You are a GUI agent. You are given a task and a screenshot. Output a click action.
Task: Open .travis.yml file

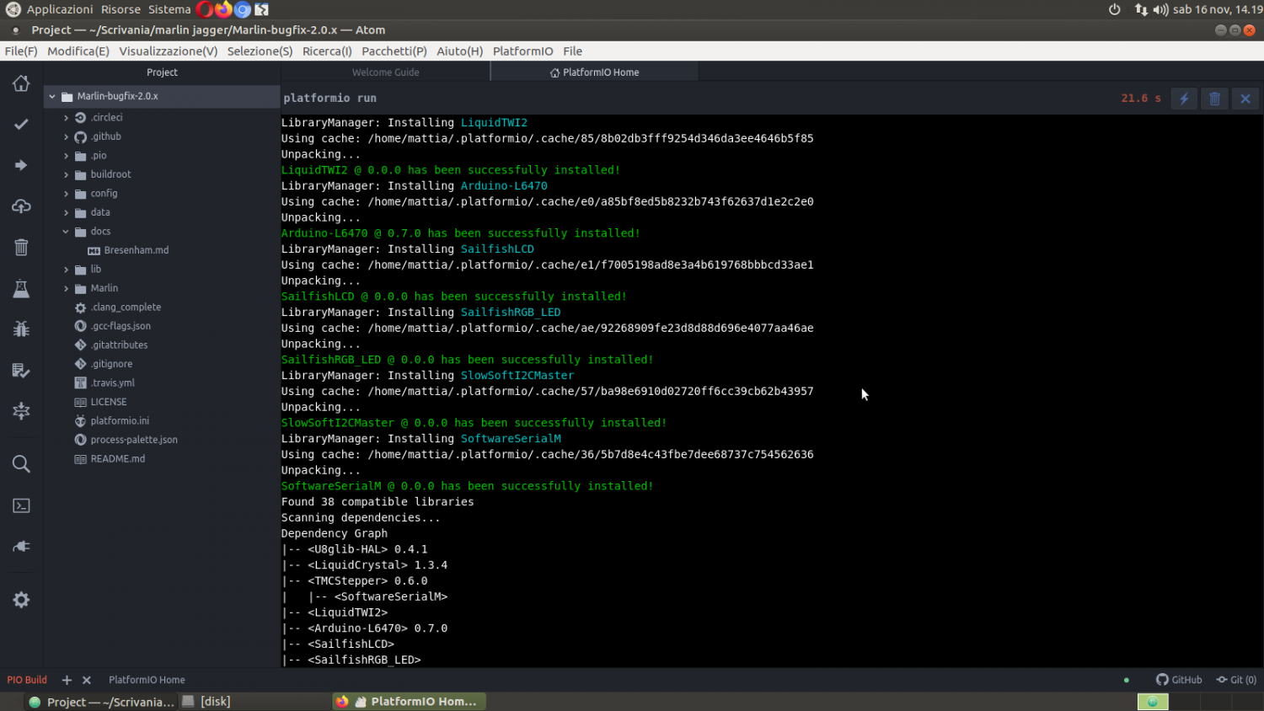click(112, 383)
